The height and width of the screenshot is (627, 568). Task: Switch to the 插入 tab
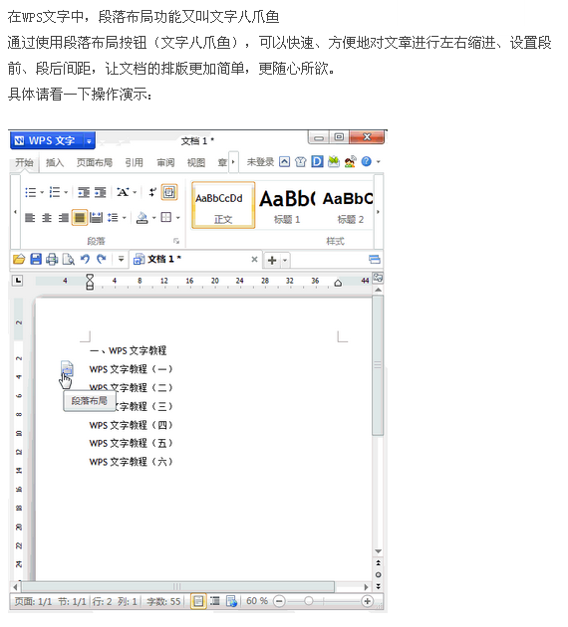[55, 162]
